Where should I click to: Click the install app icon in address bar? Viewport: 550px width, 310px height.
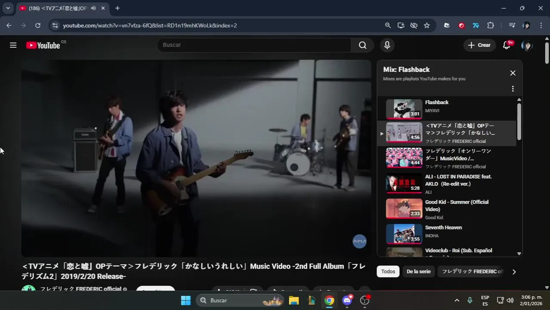click(401, 25)
